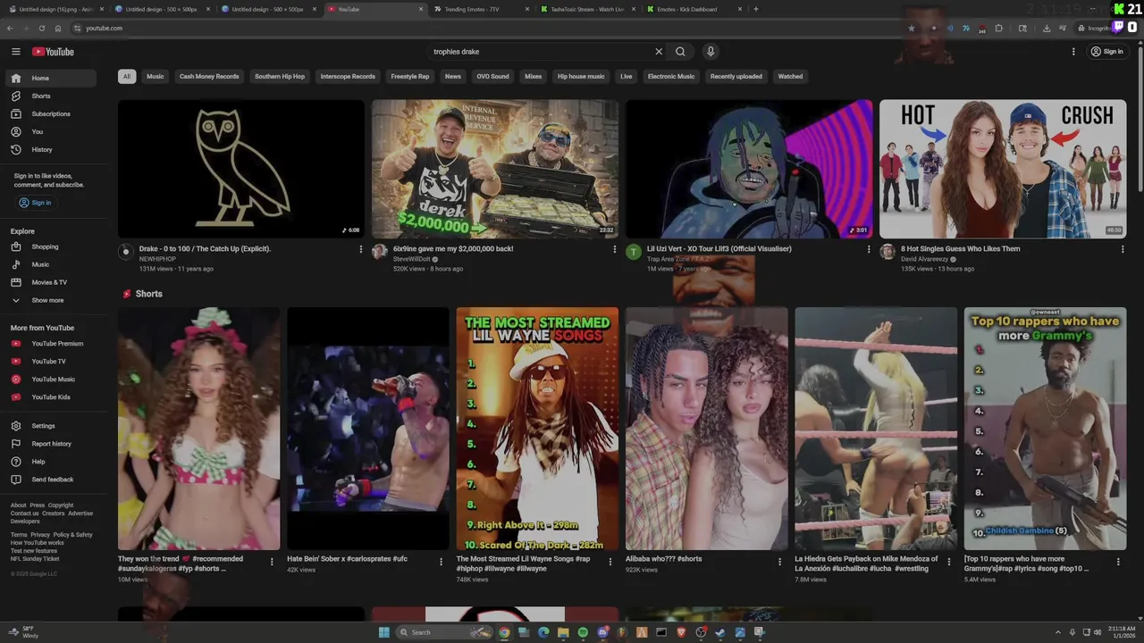Image resolution: width=1144 pixels, height=643 pixels.
Task: Open YouTube TV in the sidebar
Action: 51,361
